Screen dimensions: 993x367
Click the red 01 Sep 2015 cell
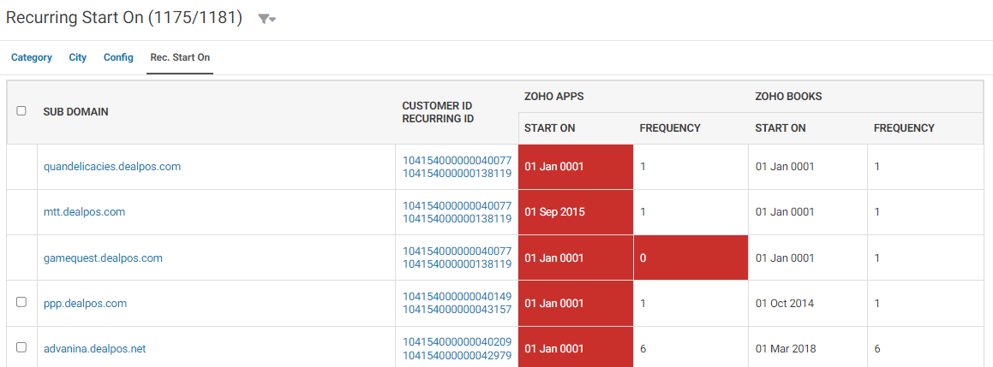point(576,213)
